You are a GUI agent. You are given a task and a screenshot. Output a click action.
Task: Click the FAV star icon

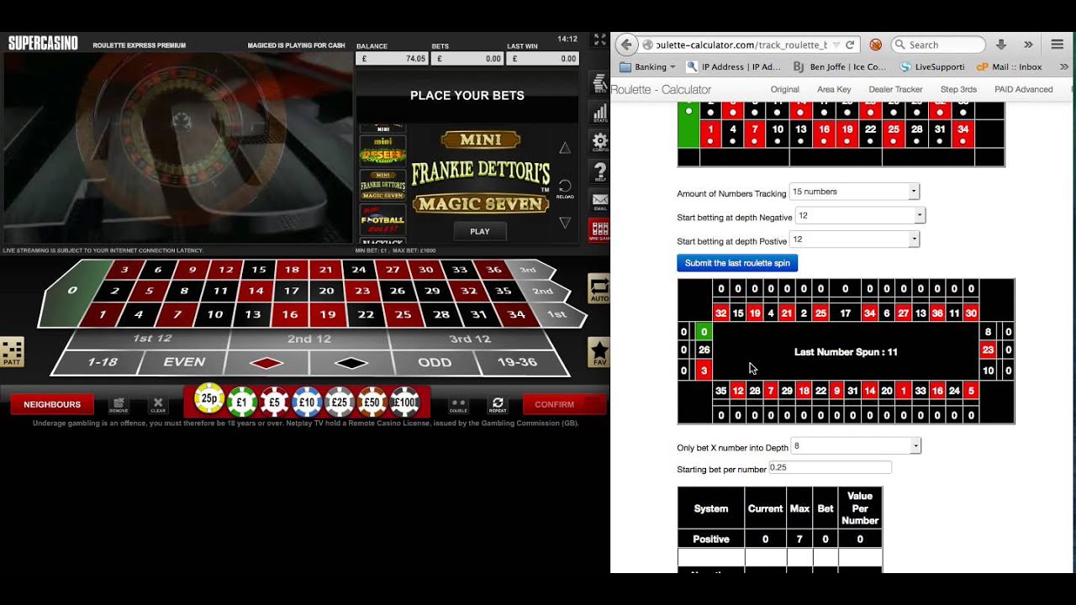(599, 353)
